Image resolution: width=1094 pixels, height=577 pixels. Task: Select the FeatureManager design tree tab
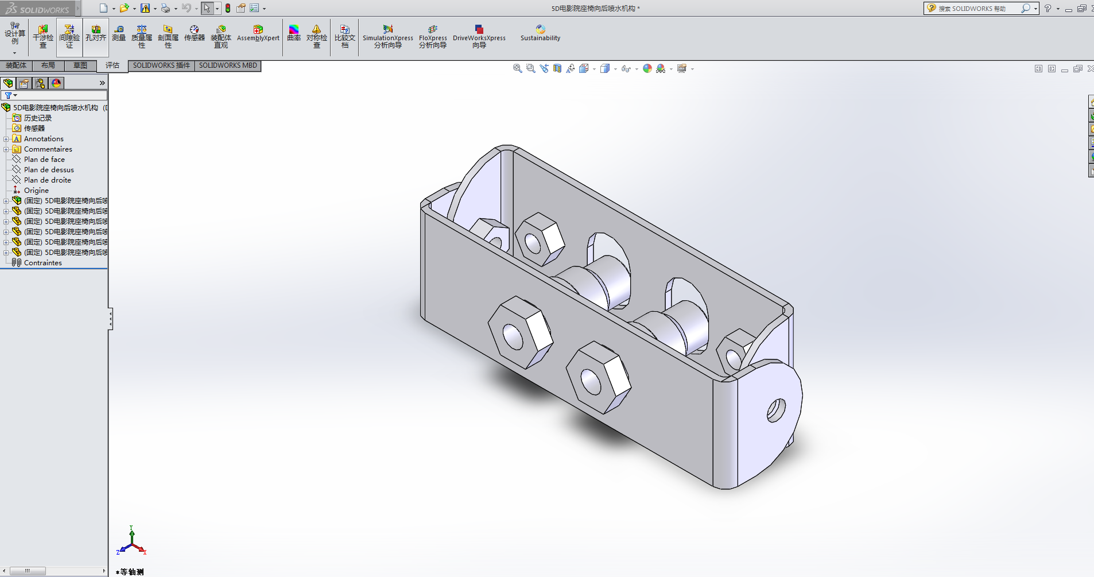[x=8, y=83]
